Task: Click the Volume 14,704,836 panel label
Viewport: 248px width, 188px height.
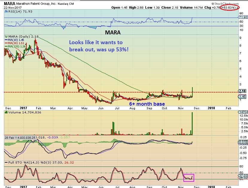Action: 25,112
